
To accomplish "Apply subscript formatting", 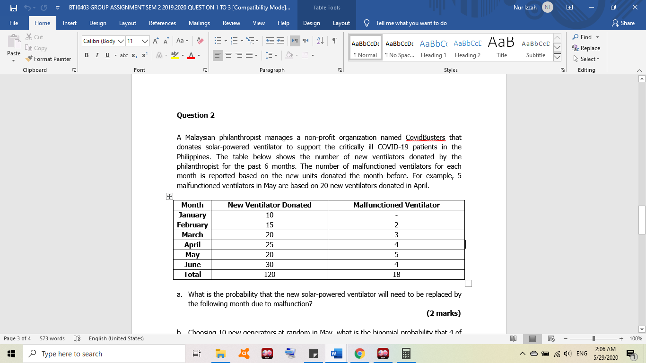I will (x=134, y=55).
